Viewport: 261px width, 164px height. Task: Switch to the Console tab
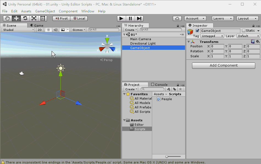pyautogui.click(x=161, y=85)
